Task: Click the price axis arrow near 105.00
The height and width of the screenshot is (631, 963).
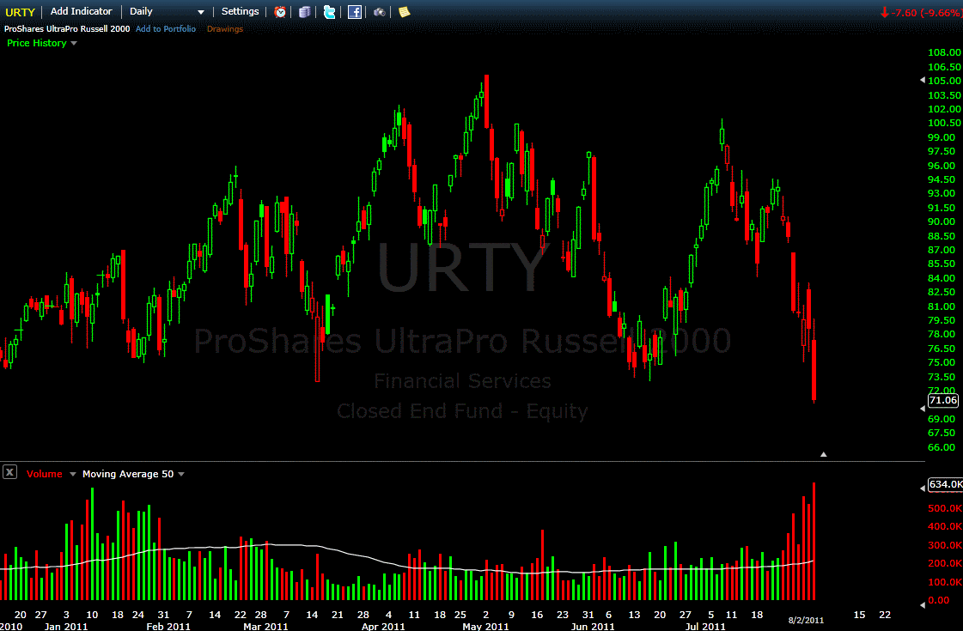Action: pos(923,81)
